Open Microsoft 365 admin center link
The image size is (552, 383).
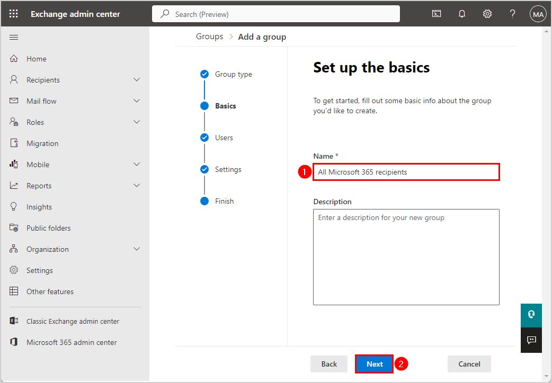tap(72, 342)
